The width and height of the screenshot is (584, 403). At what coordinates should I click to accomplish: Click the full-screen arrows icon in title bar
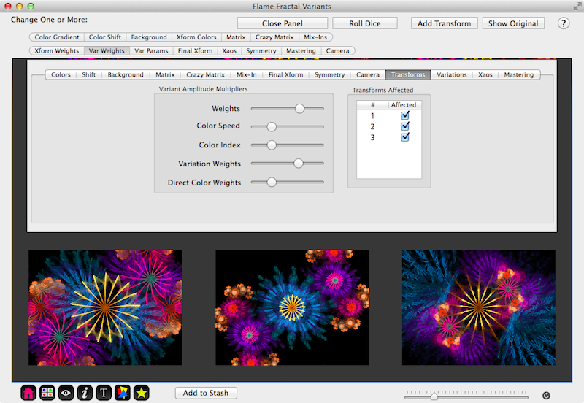(x=577, y=7)
